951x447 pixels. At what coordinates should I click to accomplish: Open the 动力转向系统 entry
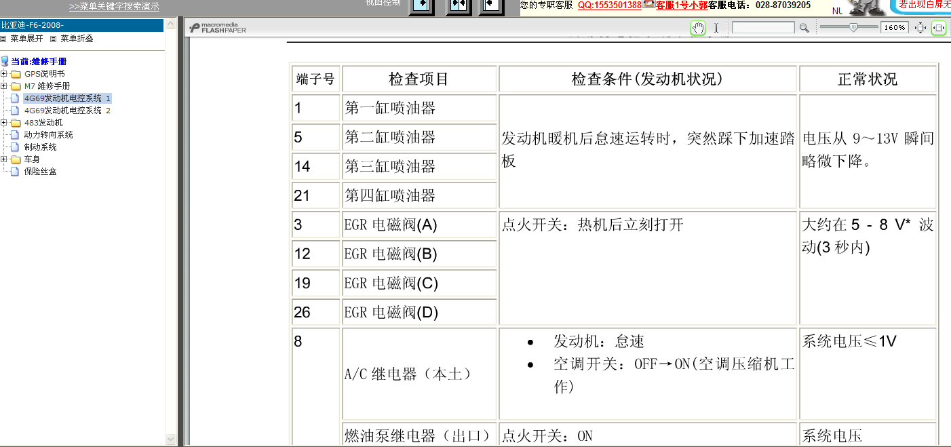49,135
